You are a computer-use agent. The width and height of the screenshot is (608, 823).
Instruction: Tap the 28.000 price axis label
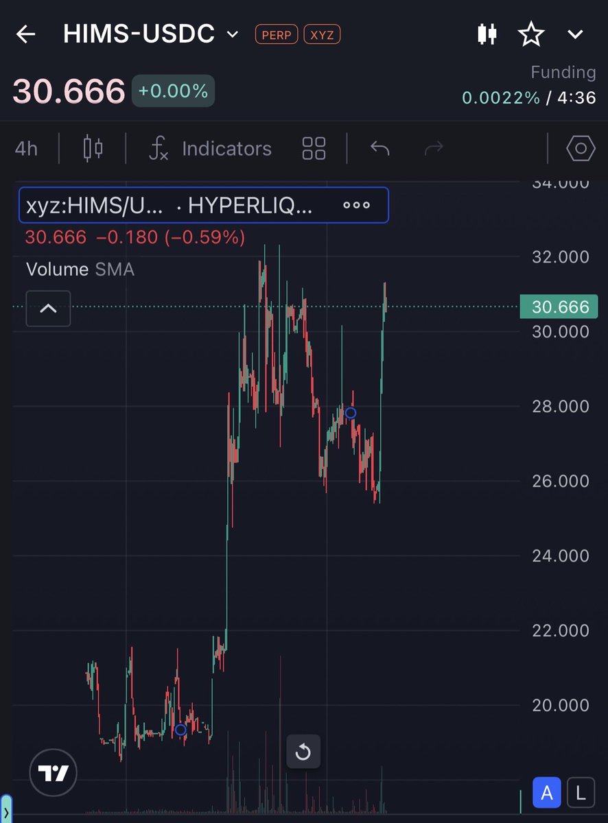pos(561,406)
